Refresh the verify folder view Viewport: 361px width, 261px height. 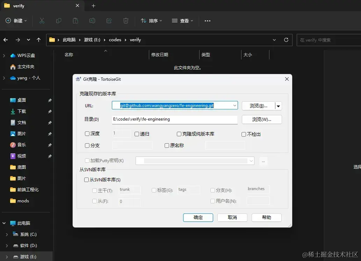(x=286, y=40)
